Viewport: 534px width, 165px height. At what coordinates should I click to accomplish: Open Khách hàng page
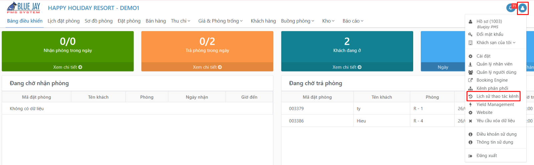pos(263,21)
